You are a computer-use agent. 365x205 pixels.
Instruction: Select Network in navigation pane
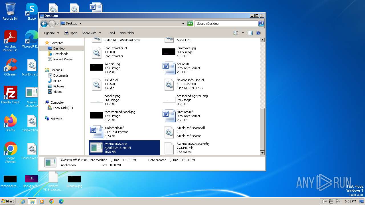56,119
